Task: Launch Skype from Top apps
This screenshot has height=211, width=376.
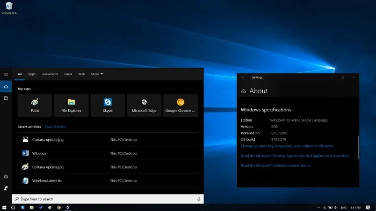Action: click(x=107, y=105)
